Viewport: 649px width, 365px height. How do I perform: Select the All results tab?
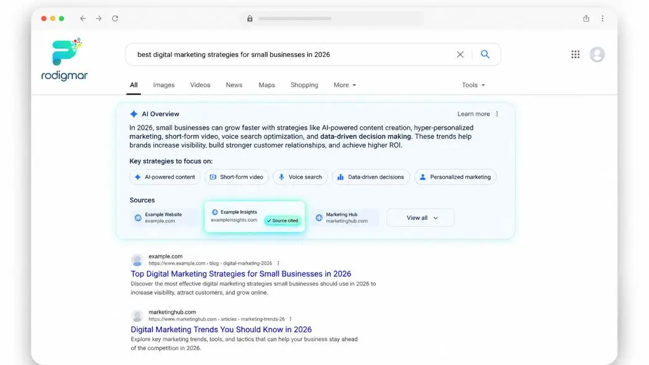134,85
